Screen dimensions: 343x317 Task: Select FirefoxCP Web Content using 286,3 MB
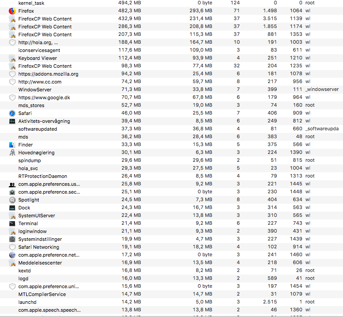point(45,27)
